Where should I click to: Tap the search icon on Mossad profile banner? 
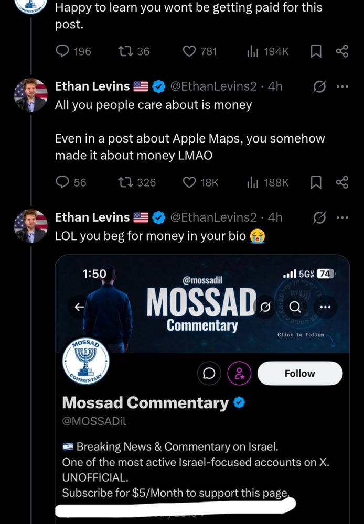(295, 307)
